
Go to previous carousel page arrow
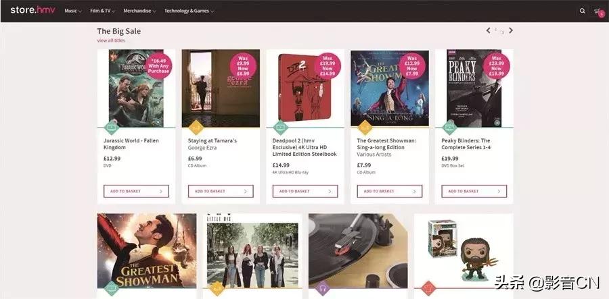[x=488, y=30]
